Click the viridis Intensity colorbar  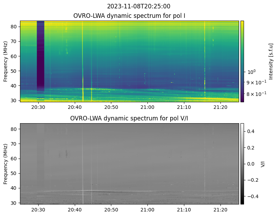242,61
